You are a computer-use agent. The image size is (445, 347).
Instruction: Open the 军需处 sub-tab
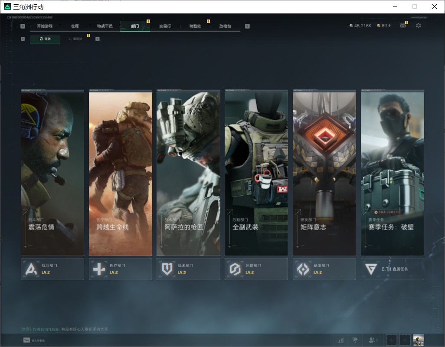75,39
